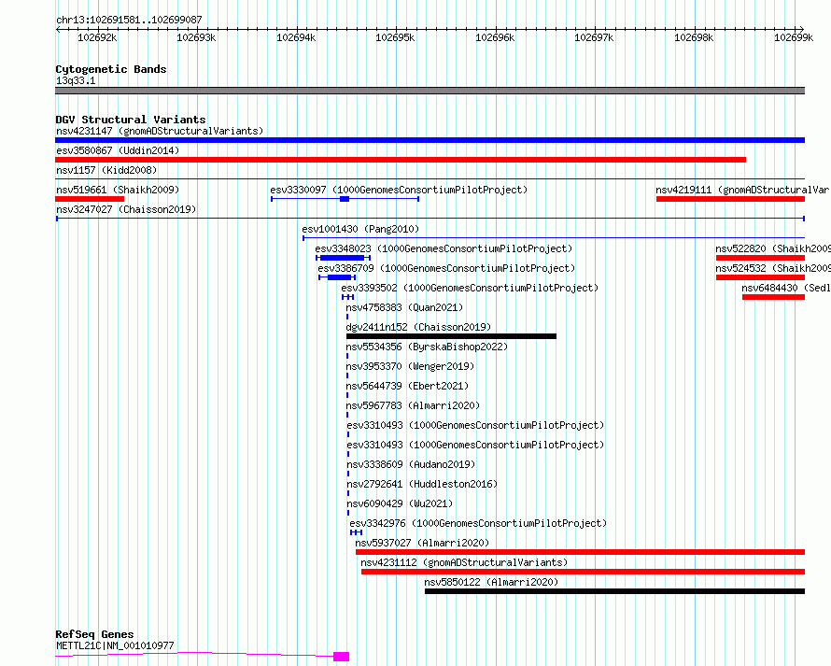Open variant nsv5967783 (Almarri2020) label

(x=413, y=405)
